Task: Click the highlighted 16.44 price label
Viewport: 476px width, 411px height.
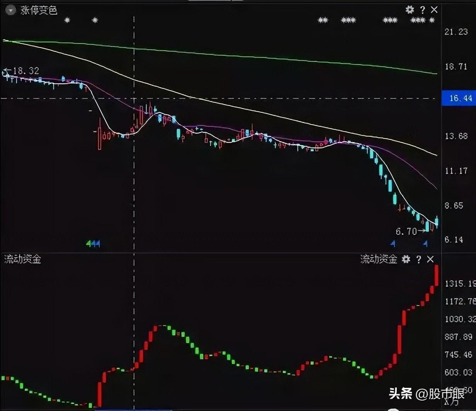Action: click(458, 98)
